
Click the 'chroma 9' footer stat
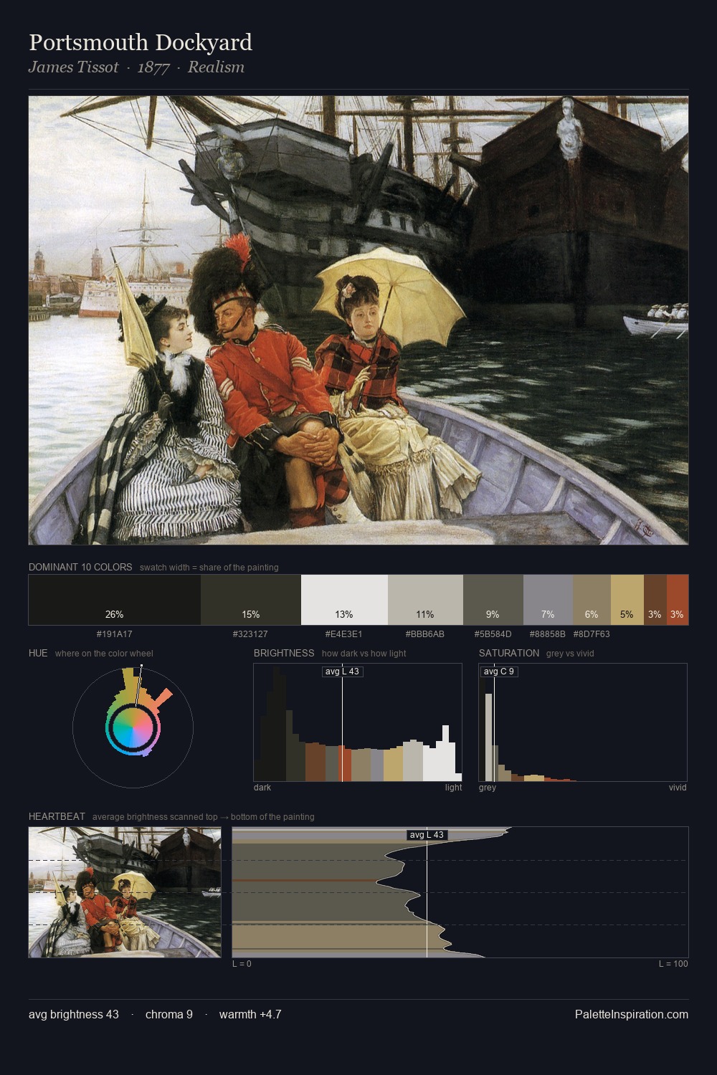169,1015
